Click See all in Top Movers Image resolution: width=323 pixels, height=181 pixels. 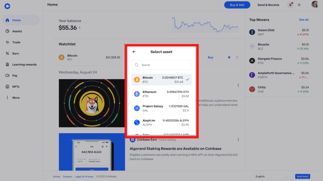pyautogui.click(x=304, y=20)
